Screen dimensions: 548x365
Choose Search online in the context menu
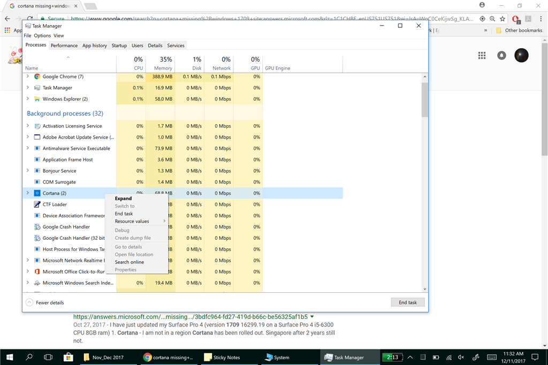coord(137,262)
